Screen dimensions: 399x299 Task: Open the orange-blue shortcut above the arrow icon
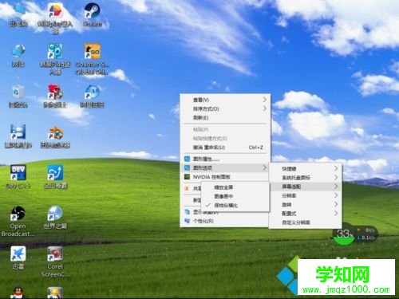click(x=55, y=136)
